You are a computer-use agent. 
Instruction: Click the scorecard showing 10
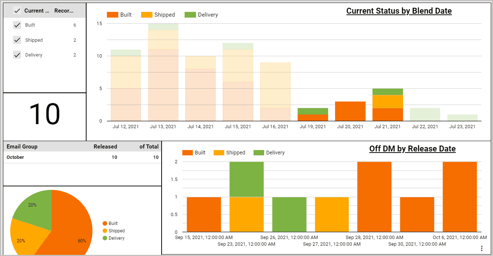(45, 115)
